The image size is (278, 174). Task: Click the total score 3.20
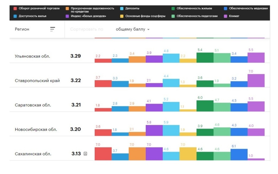coord(75,129)
